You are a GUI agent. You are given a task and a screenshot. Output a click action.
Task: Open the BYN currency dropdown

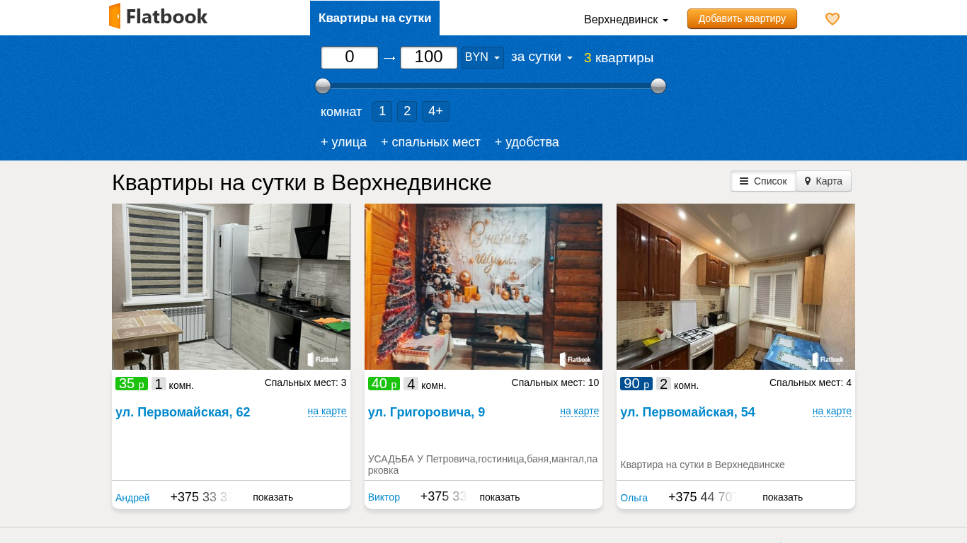pyautogui.click(x=483, y=57)
